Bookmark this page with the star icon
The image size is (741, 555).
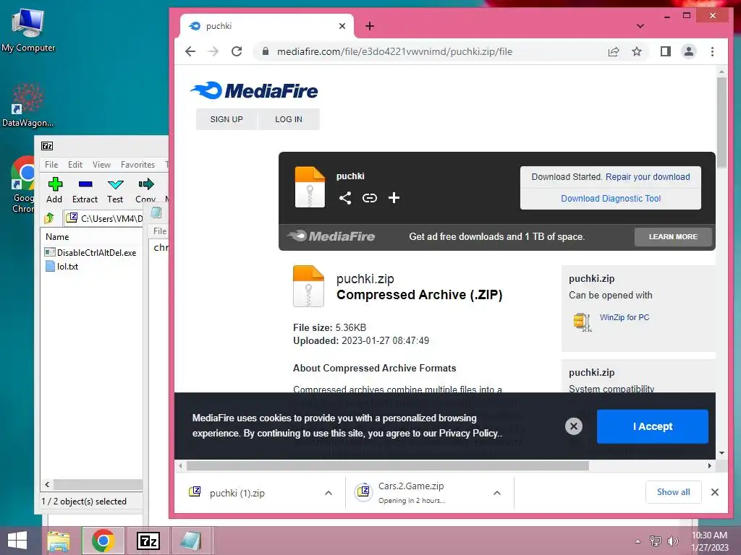[x=637, y=51]
